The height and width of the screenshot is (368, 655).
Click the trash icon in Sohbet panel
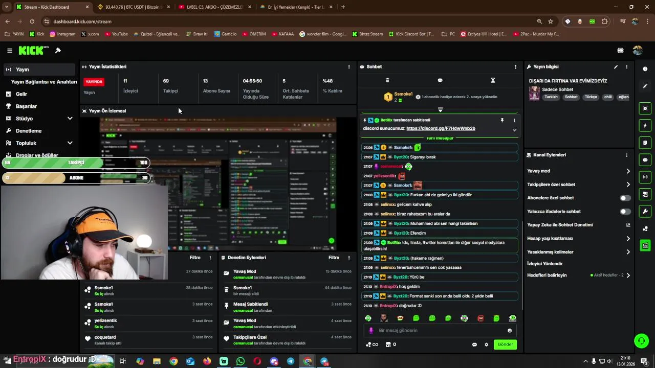coord(387,80)
